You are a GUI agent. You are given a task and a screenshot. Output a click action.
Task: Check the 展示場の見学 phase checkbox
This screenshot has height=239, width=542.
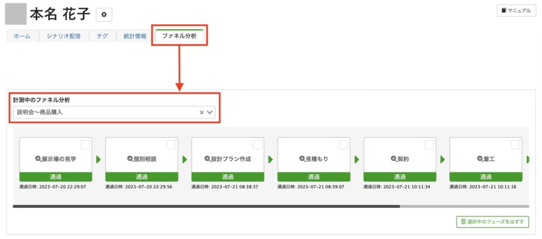click(85, 144)
